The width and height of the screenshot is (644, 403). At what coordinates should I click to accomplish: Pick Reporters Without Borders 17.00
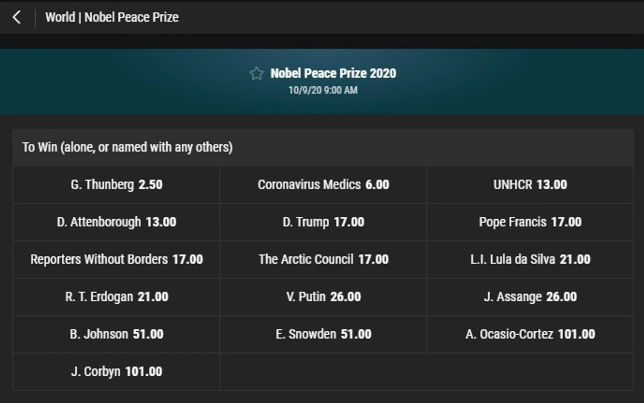116,259
